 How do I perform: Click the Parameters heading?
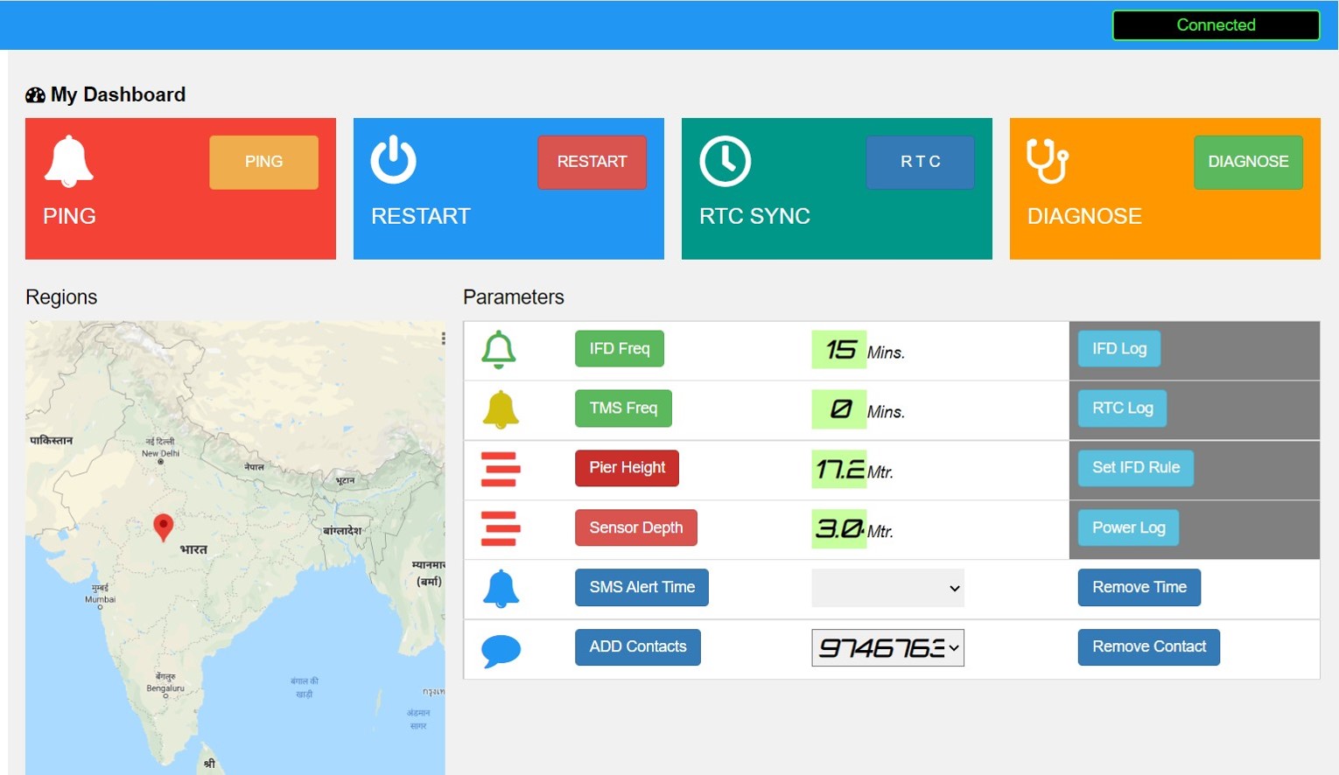(514, 297)
